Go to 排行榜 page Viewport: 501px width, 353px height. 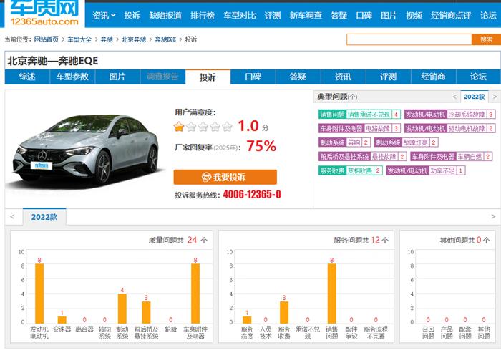tap(203, 15)
